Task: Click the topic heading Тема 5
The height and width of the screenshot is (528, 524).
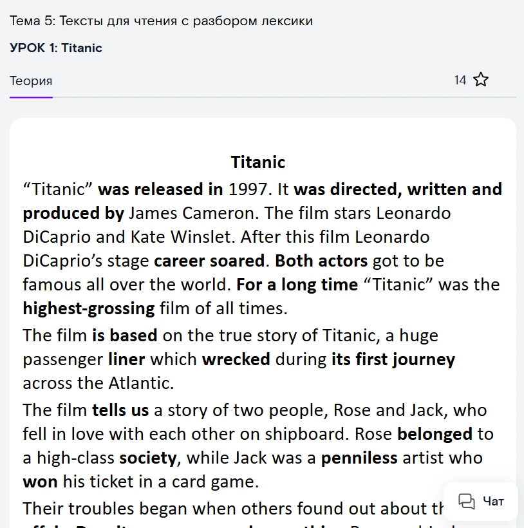Action: coord(161,21)
